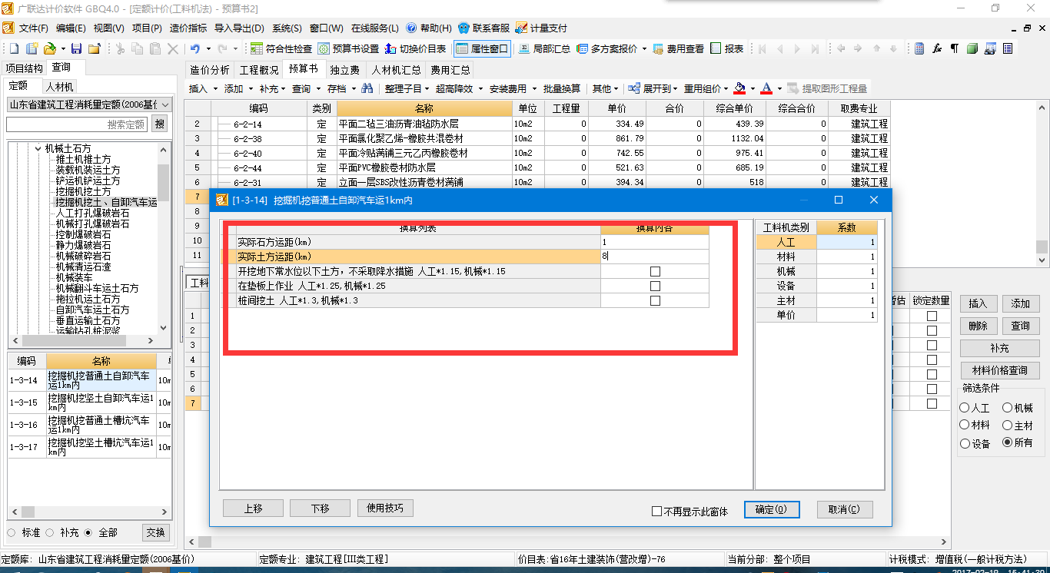The image size is (1050, 573).
Task: Click the 材料价格查询 button
Action: coord(999,370)
